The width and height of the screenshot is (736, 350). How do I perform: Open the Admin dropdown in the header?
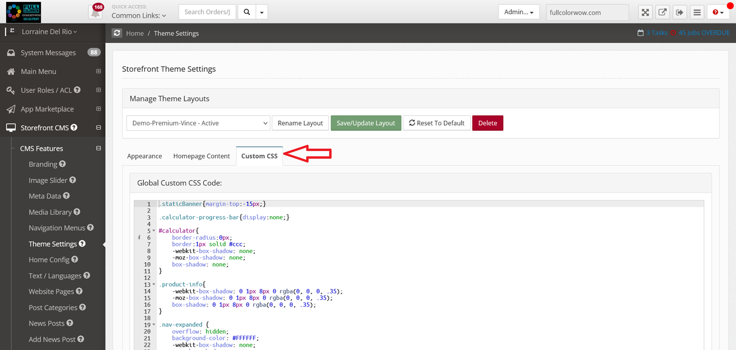coord(518,12)
